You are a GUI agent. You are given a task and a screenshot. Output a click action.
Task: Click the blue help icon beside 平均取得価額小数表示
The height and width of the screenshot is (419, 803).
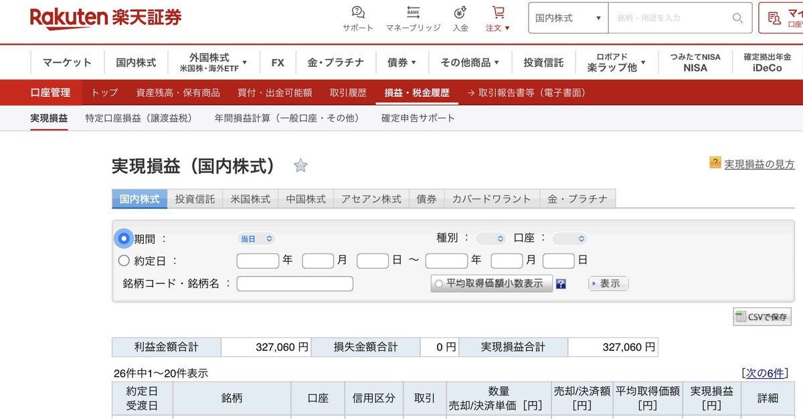[x=561, y=283]
